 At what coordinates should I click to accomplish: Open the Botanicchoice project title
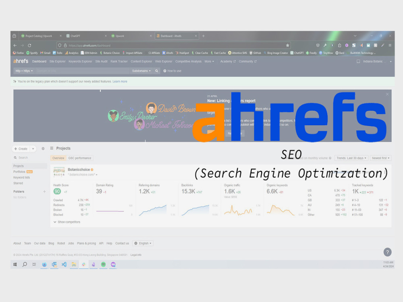79,170
